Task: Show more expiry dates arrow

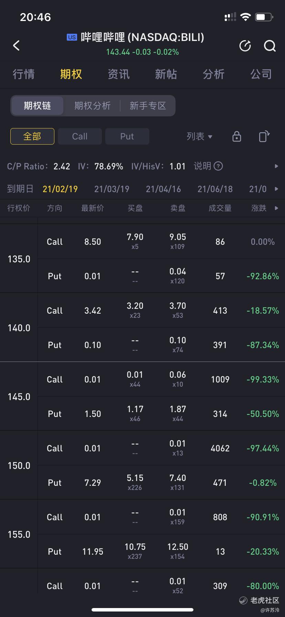Action: (276, 189)
